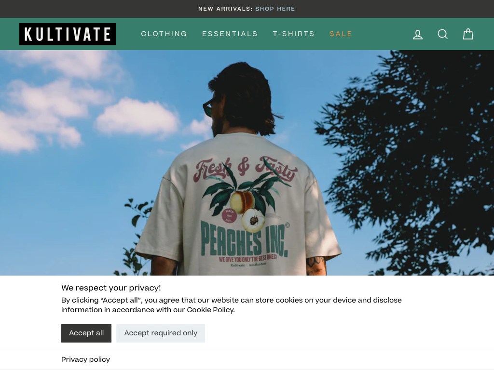Click the search magnifier icon
Image resolution: width=494 pixels, height=370 pixels.
[x=443, y=34]
